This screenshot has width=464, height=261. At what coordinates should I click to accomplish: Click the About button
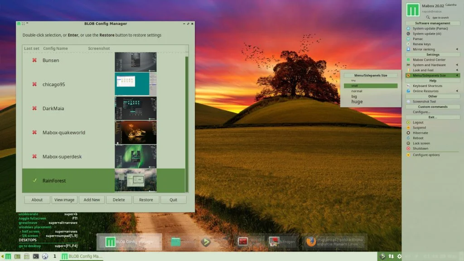pos(37,200)
